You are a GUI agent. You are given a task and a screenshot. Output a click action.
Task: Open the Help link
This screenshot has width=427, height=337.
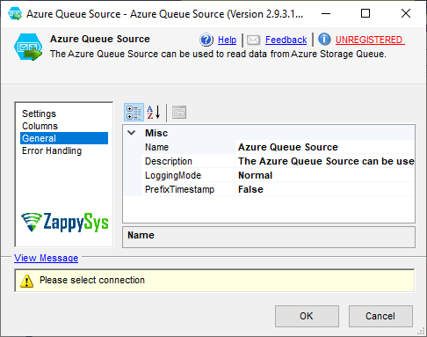[227, 40]
